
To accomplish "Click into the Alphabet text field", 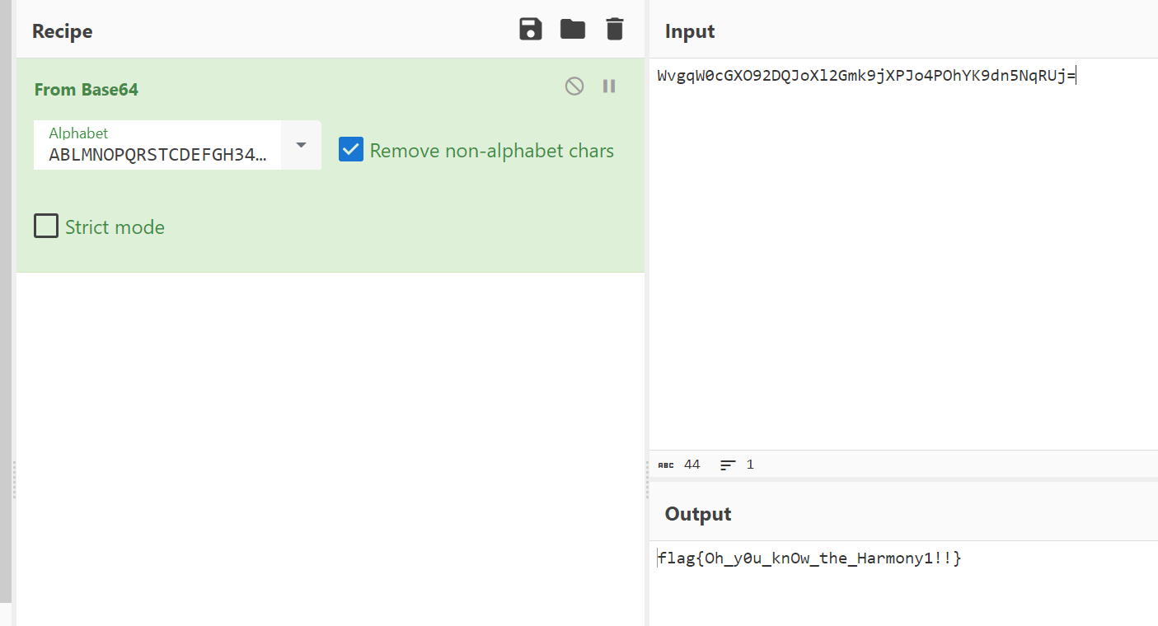I will [x=157, y=145].
